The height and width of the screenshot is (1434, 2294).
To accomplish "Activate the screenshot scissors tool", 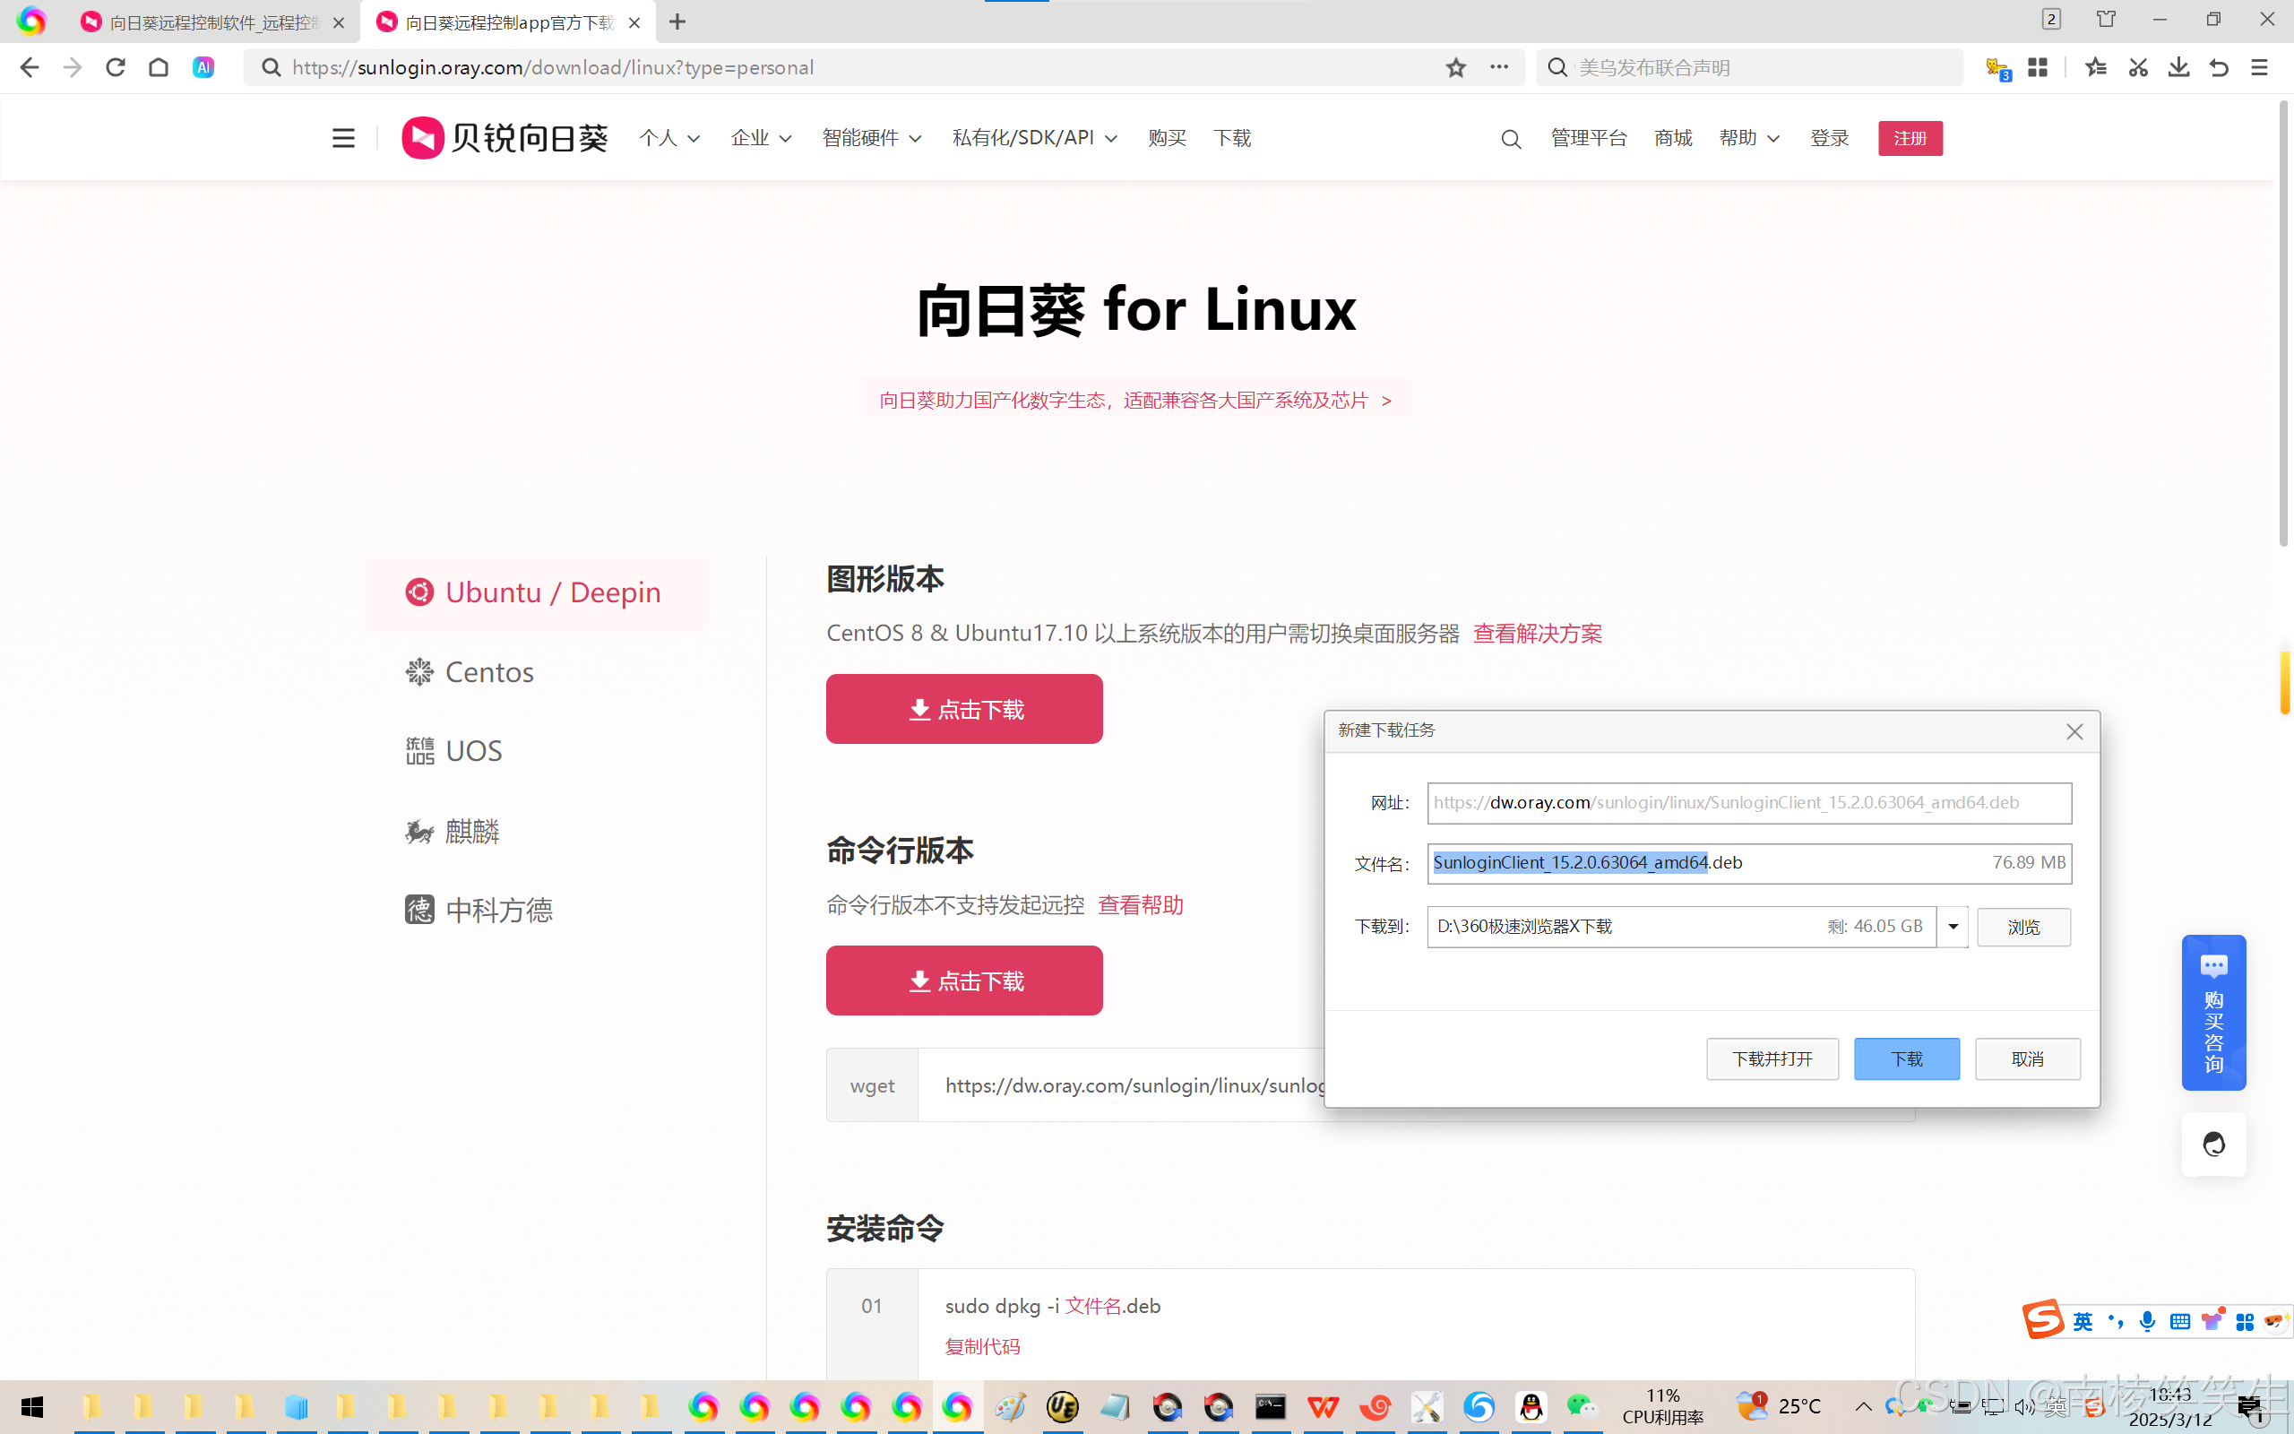I will click(2137, 67).
